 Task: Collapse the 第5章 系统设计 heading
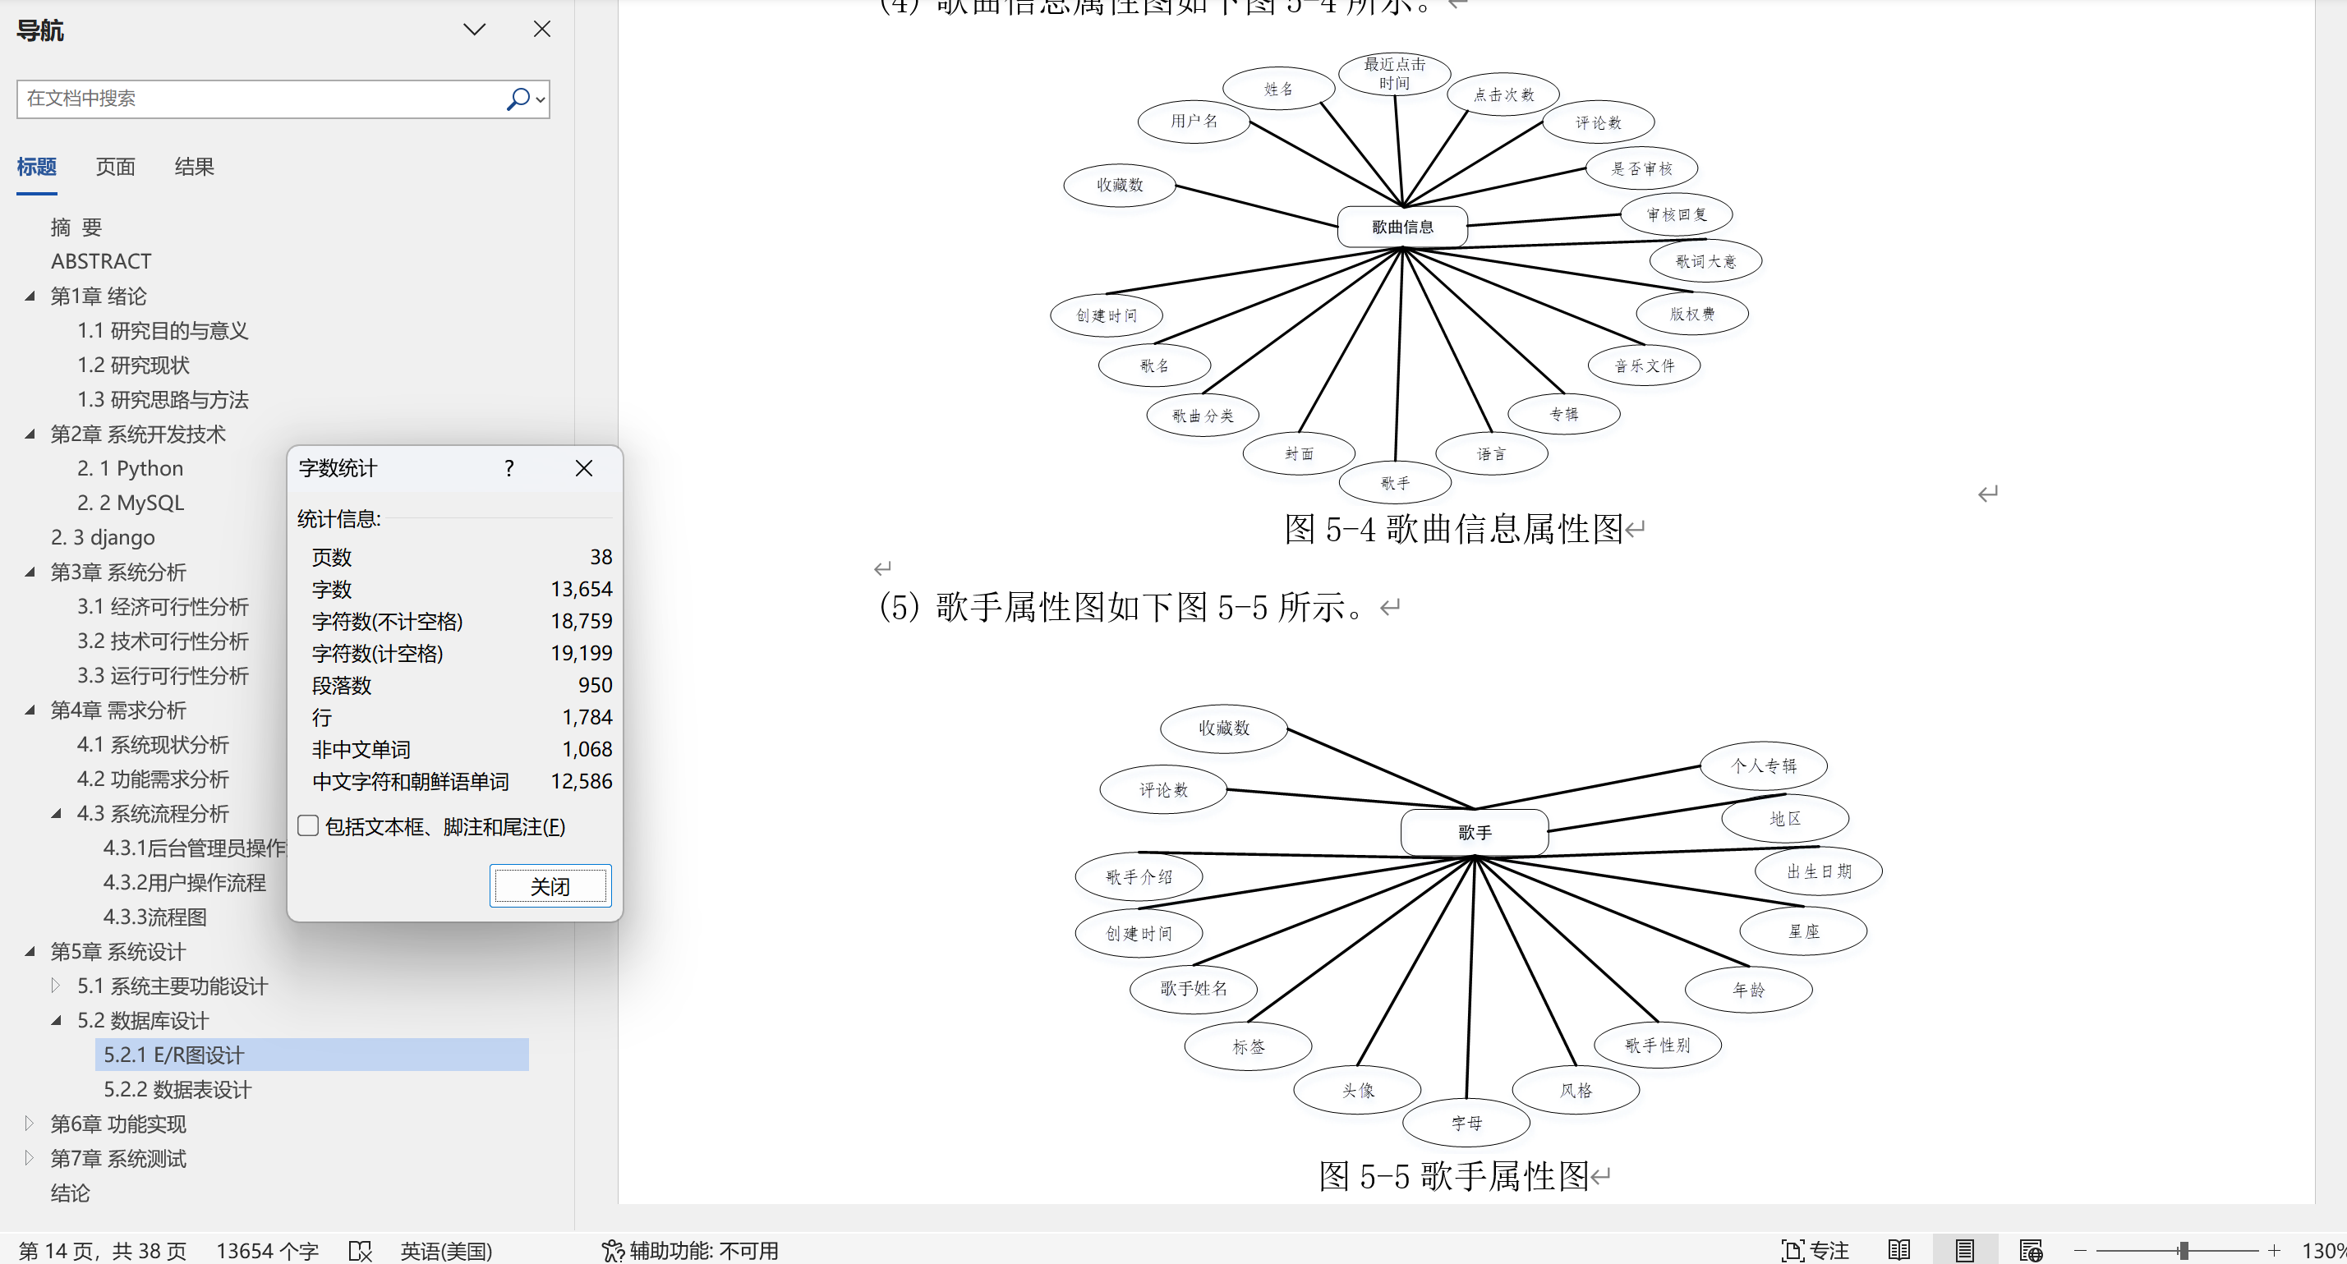tap(30, 952)
